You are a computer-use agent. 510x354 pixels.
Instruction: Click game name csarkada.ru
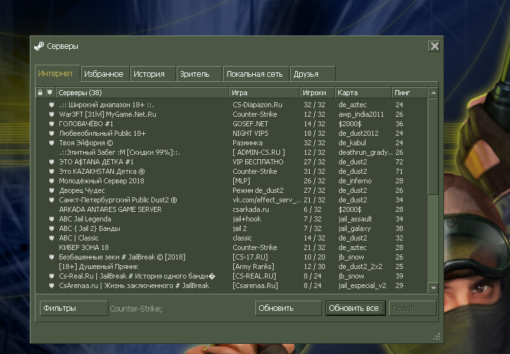(x=251, y=209)
